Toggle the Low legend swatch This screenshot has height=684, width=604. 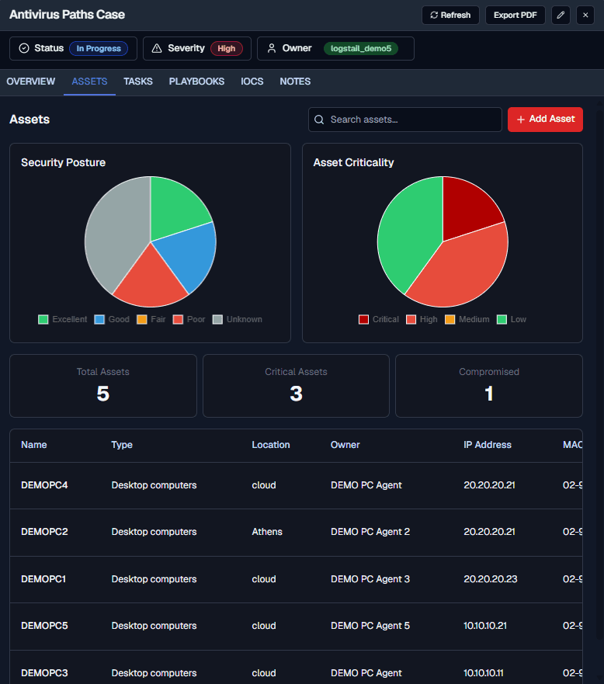(x=502, y=319)
